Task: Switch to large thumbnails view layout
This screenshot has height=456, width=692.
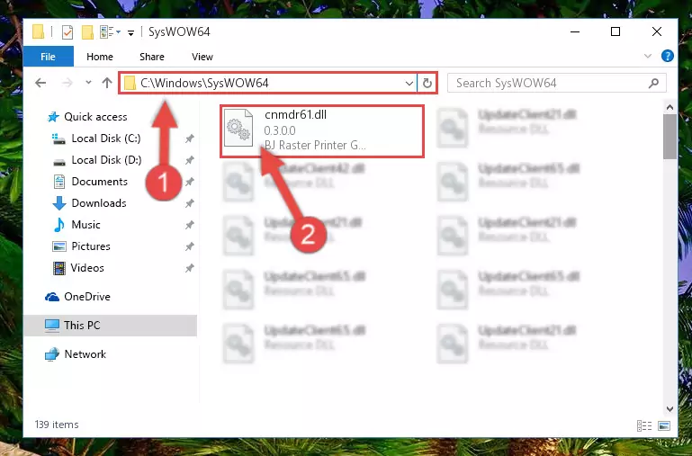Action: pos(664,425)
